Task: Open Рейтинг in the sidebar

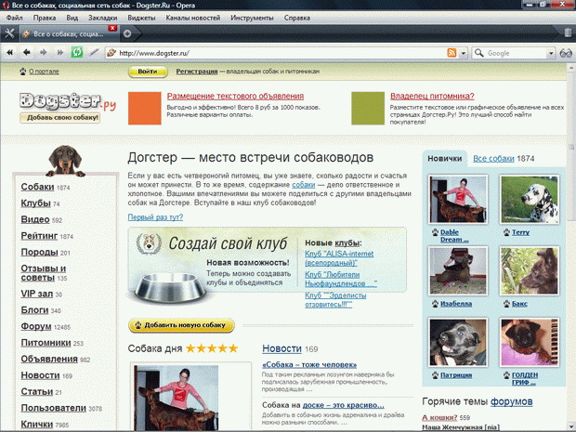Action: tap(39, 236)
